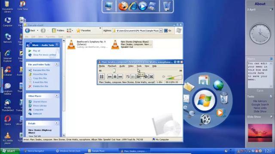Click media player icon in top dock
This screenshot has height=154, width=275.
pyautogui.click(x=142, y=6)
